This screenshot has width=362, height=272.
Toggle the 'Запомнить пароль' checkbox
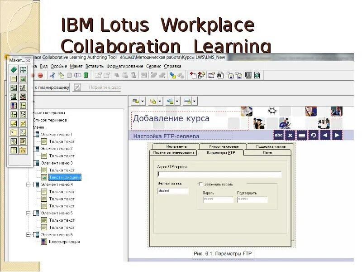pos(201,185)
